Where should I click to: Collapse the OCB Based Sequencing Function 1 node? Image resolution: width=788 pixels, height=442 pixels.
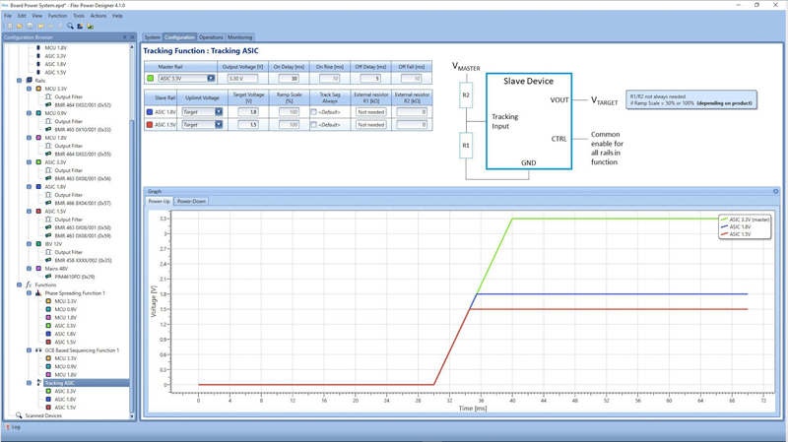tap(30, 350)
